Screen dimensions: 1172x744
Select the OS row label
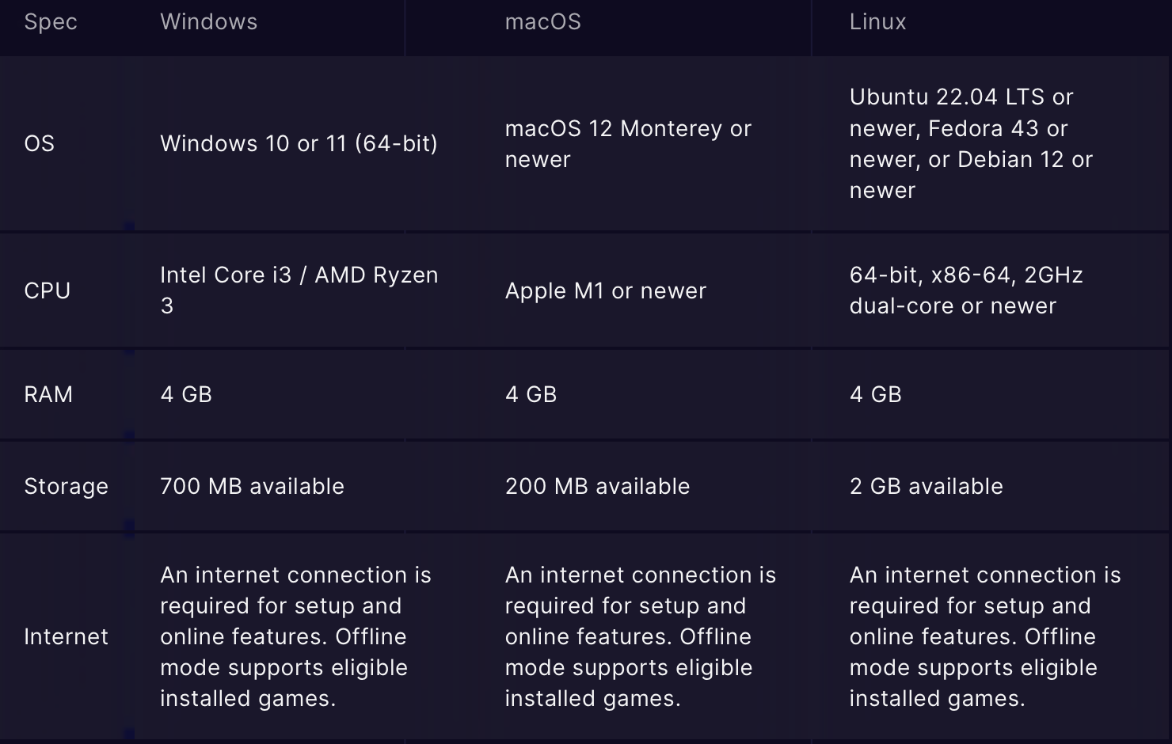tap(39, 143)
